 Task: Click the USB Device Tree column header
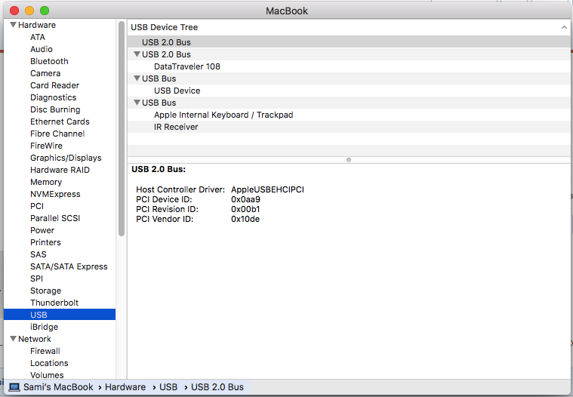tap(349, 27)
